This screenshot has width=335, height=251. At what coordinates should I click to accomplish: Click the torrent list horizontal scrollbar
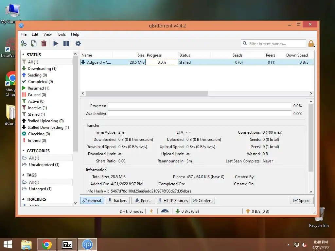point(147,93)
